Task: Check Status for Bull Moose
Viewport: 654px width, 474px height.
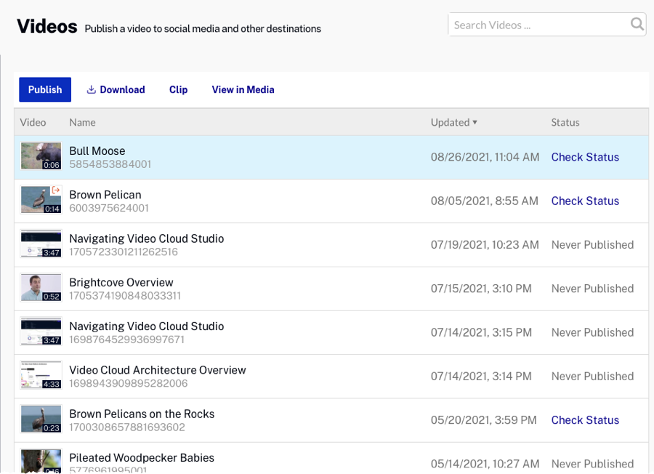Action: [585, 157]
